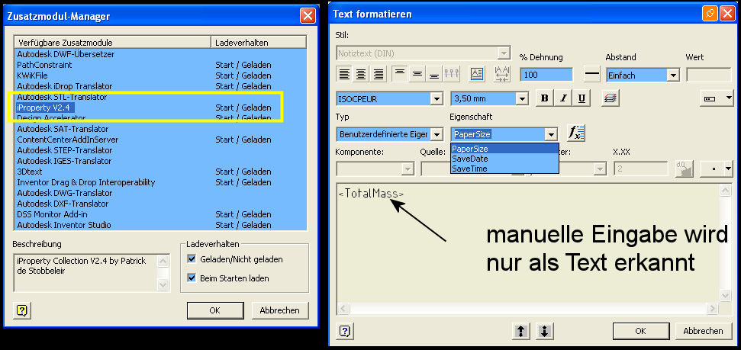741x350 pixels.
Task: Click Abbrechen in Text formatieren
Action: pyautogui.click(x=703, y=331)
